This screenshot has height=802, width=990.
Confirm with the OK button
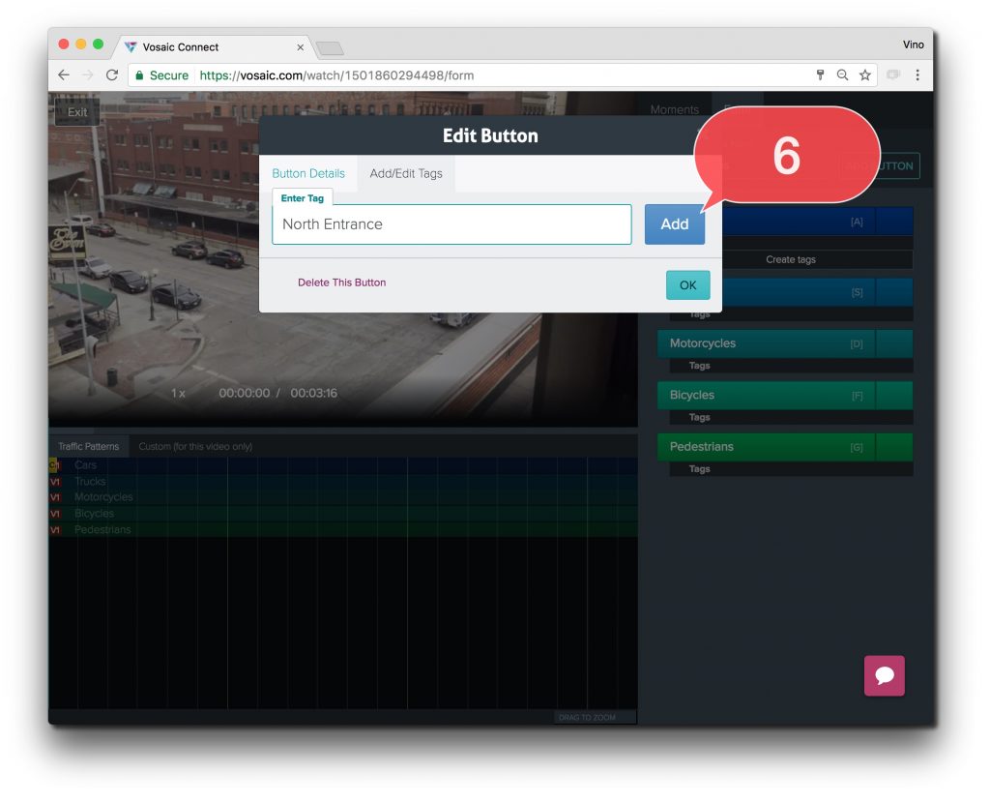click(x=687, y=285)
